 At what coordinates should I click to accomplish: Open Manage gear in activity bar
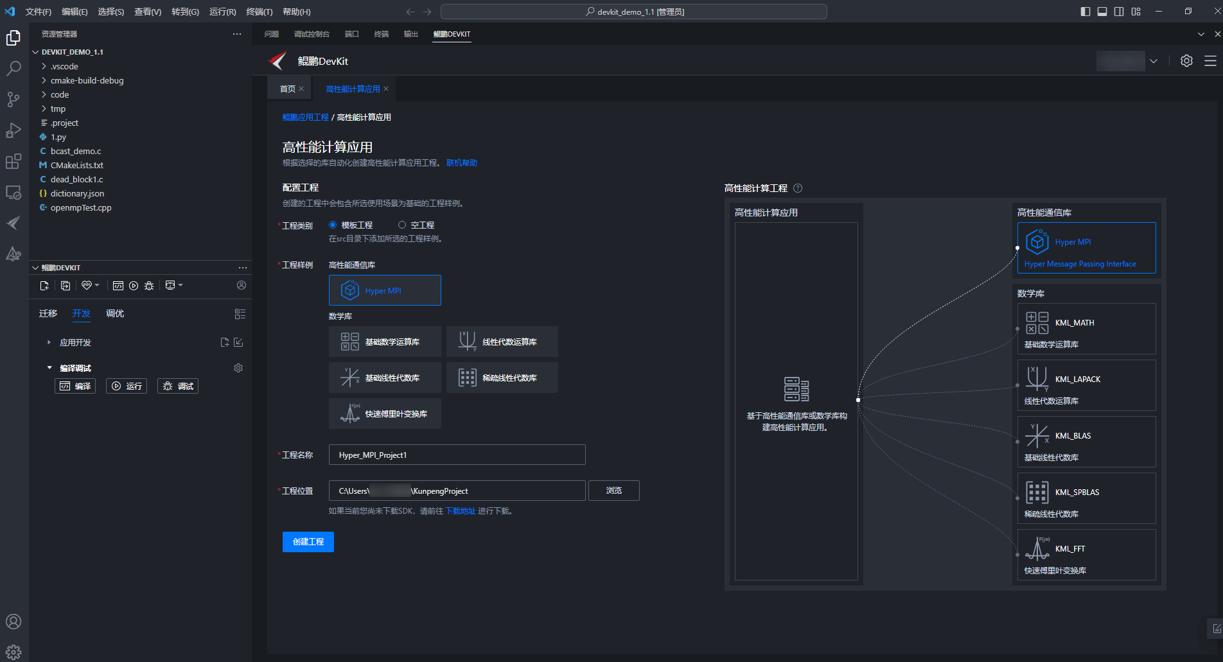(x=13, y=652)
